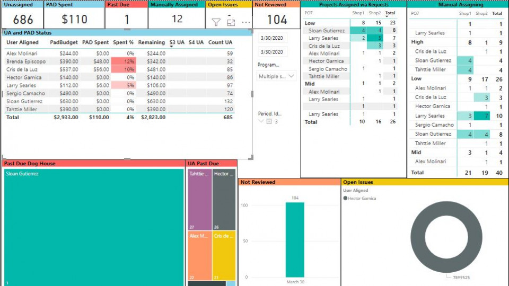The height and width of the screenshot is (286, 509).
Task: Click the Unassigned 686 card
Action: tap(22, 20)
